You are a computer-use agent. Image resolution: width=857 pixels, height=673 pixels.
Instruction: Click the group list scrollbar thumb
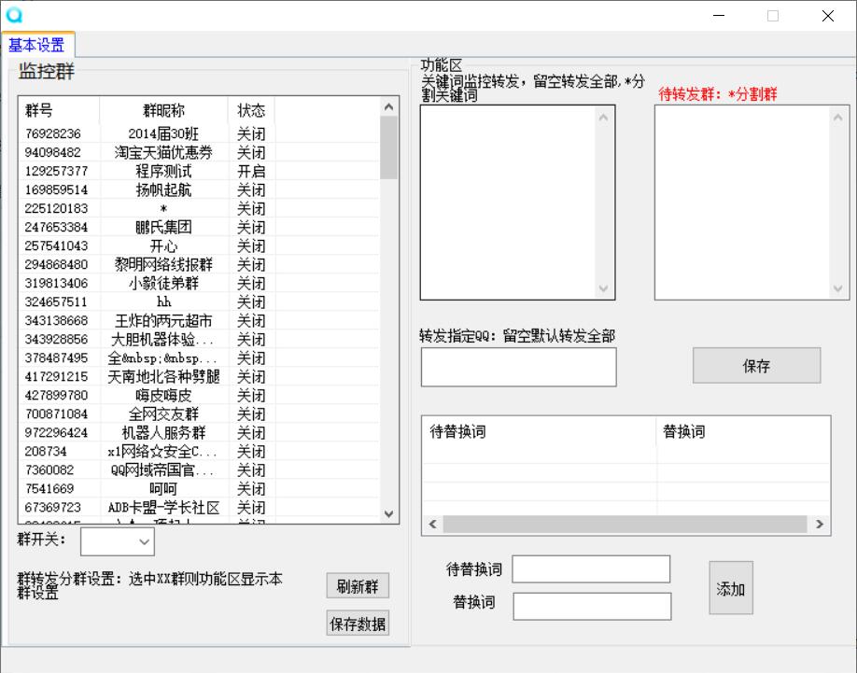pos(388,147)
